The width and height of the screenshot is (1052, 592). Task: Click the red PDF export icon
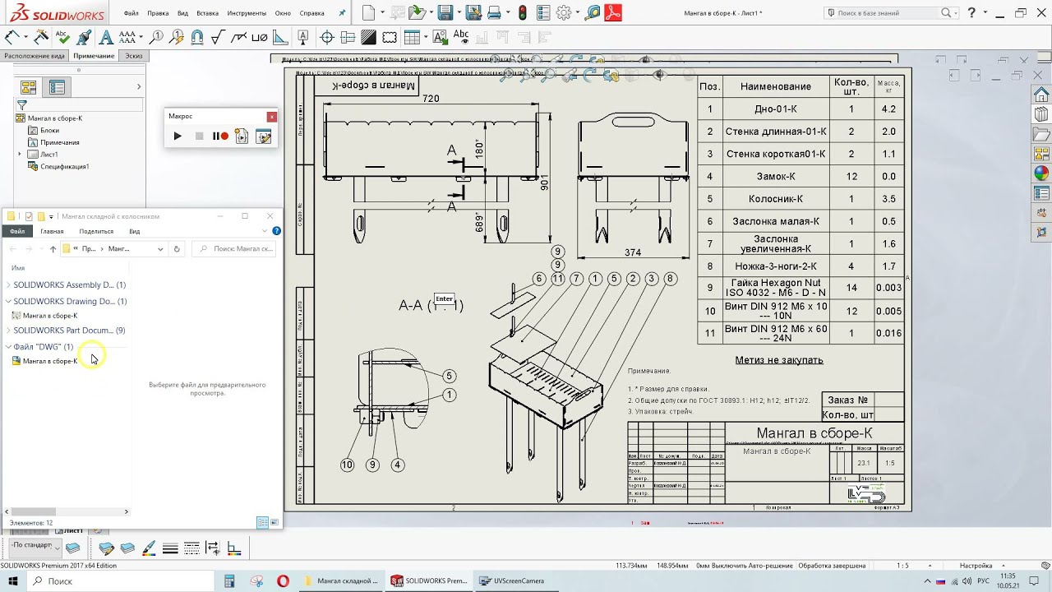[x=613, y=12]
